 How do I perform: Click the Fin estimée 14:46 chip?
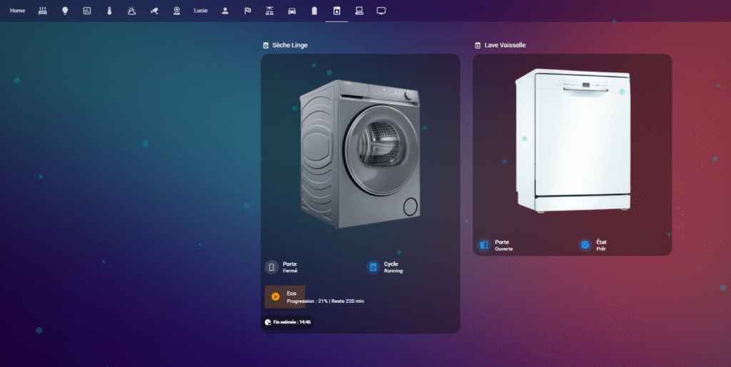tap(288, 322)
